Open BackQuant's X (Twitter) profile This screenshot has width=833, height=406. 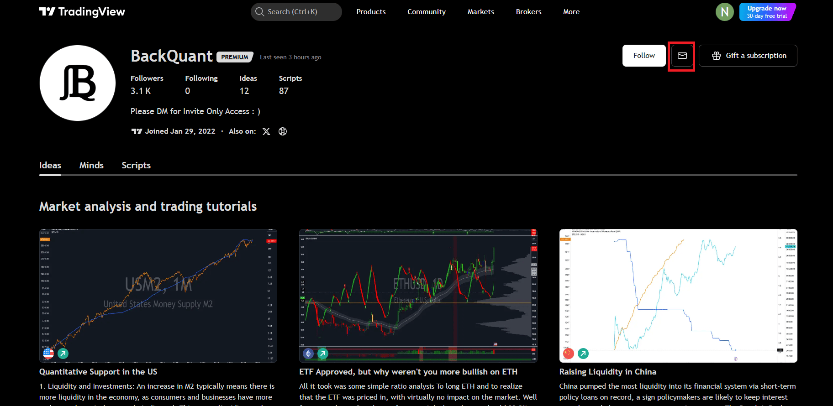pos(266,131)
